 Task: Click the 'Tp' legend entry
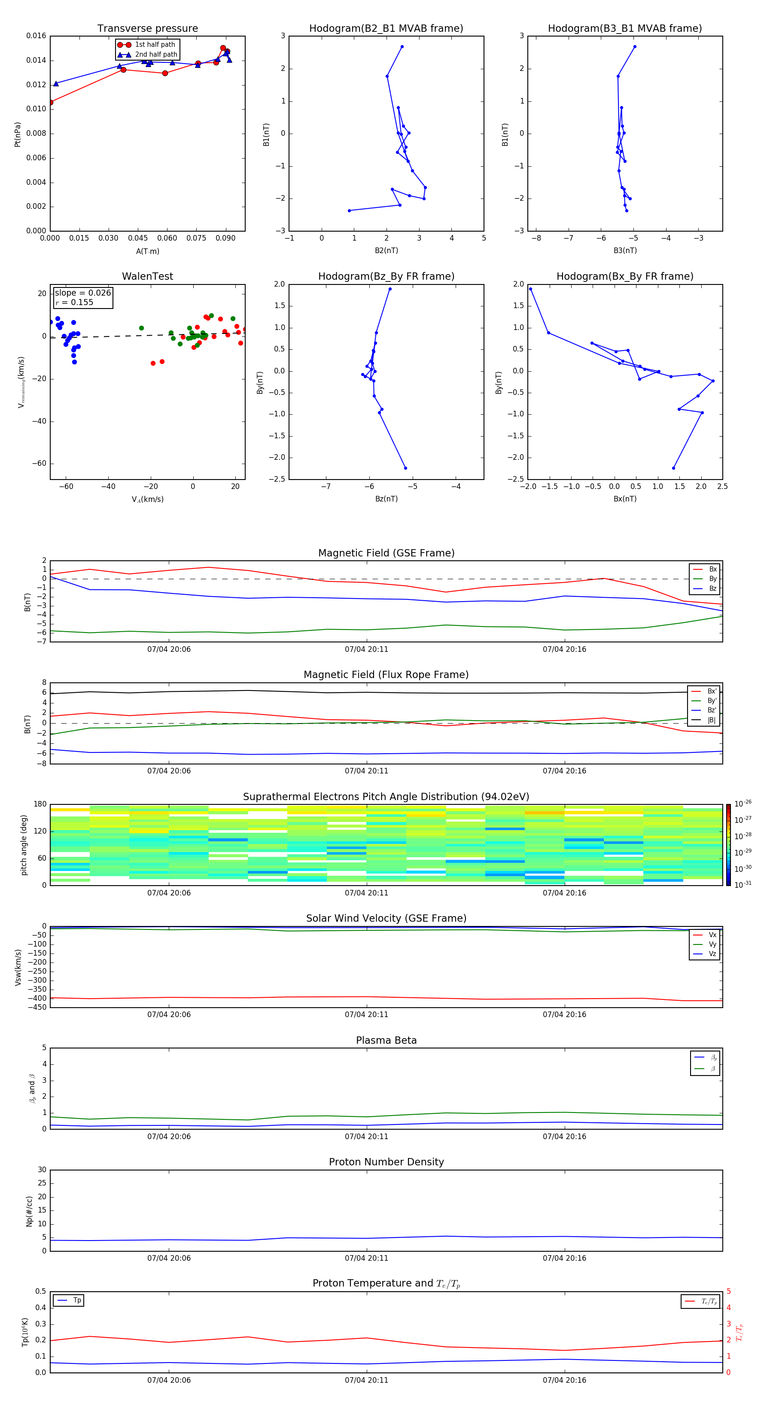(69, 1301)
